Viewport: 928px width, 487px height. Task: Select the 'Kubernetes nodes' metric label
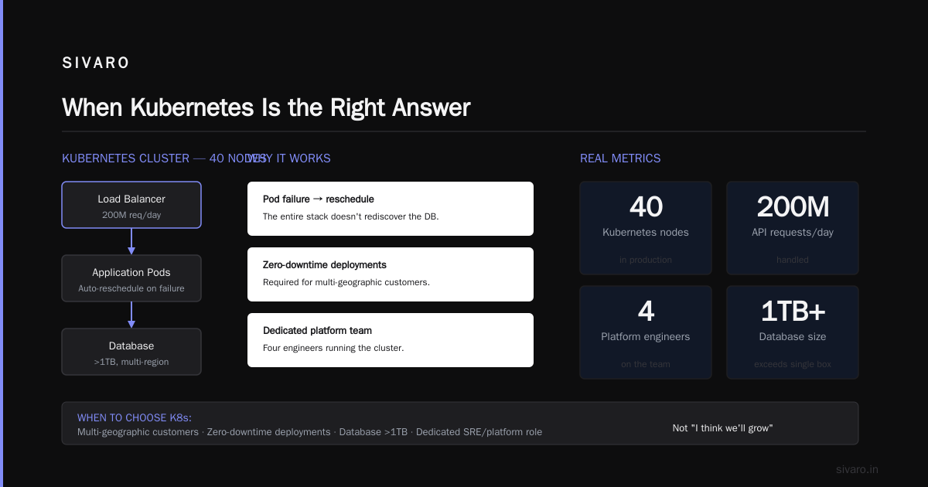(646, 232)
